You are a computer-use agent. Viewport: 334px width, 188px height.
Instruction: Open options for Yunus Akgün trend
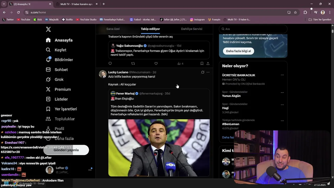click(x=282, y=92)
